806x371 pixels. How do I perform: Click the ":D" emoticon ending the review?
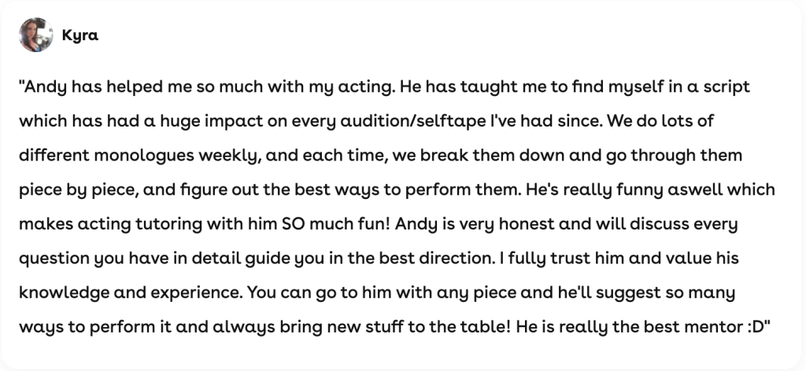(x=752, y=327)
